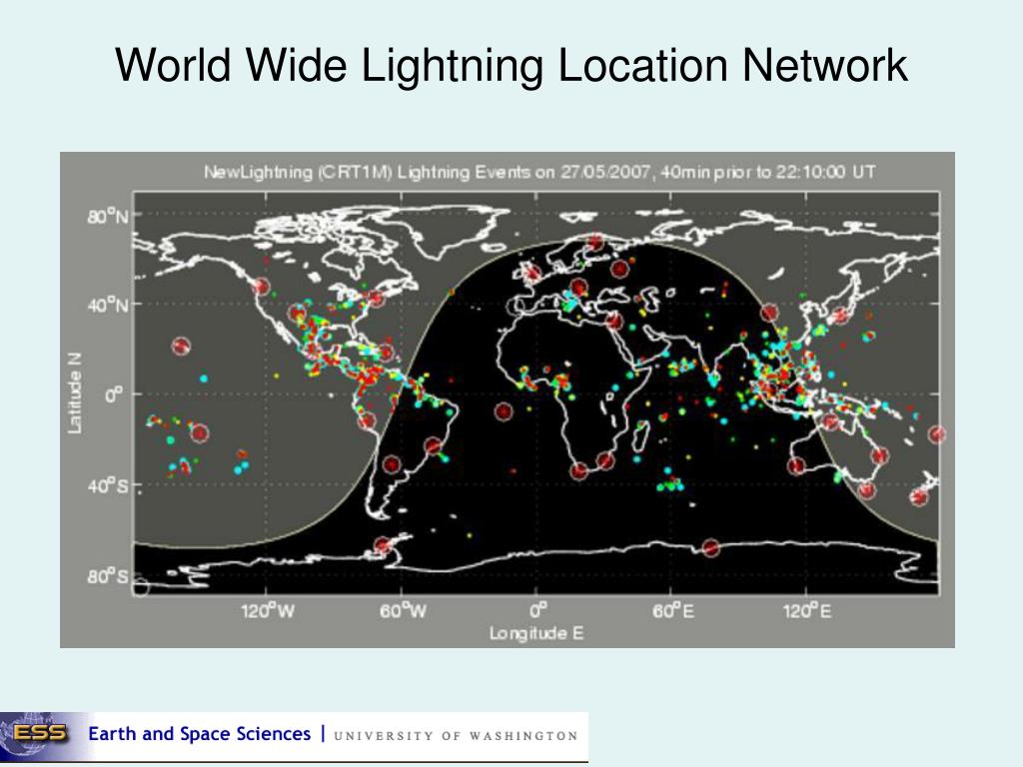
Task: Click the Latitude N axis title
Action: 75,393
